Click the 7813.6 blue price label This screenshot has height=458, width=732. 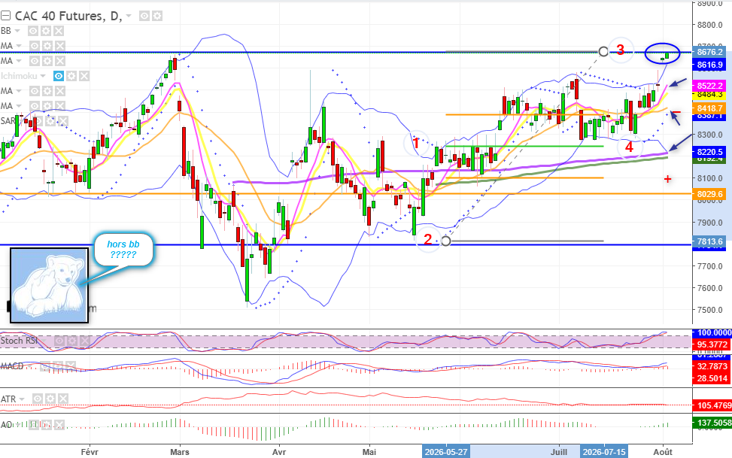coord(709,242)
